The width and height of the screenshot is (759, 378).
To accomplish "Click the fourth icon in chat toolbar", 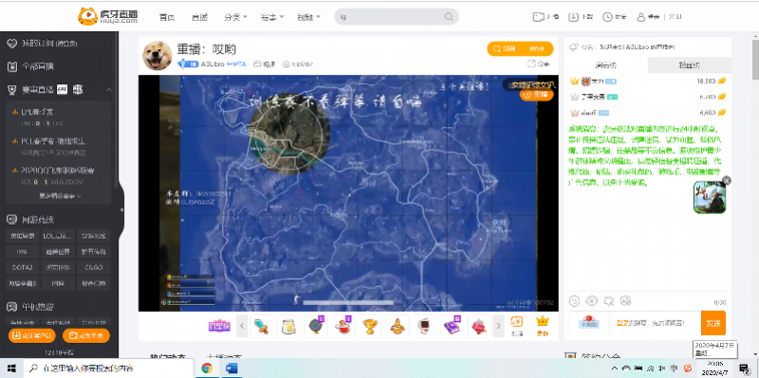I will coord(626,300).
